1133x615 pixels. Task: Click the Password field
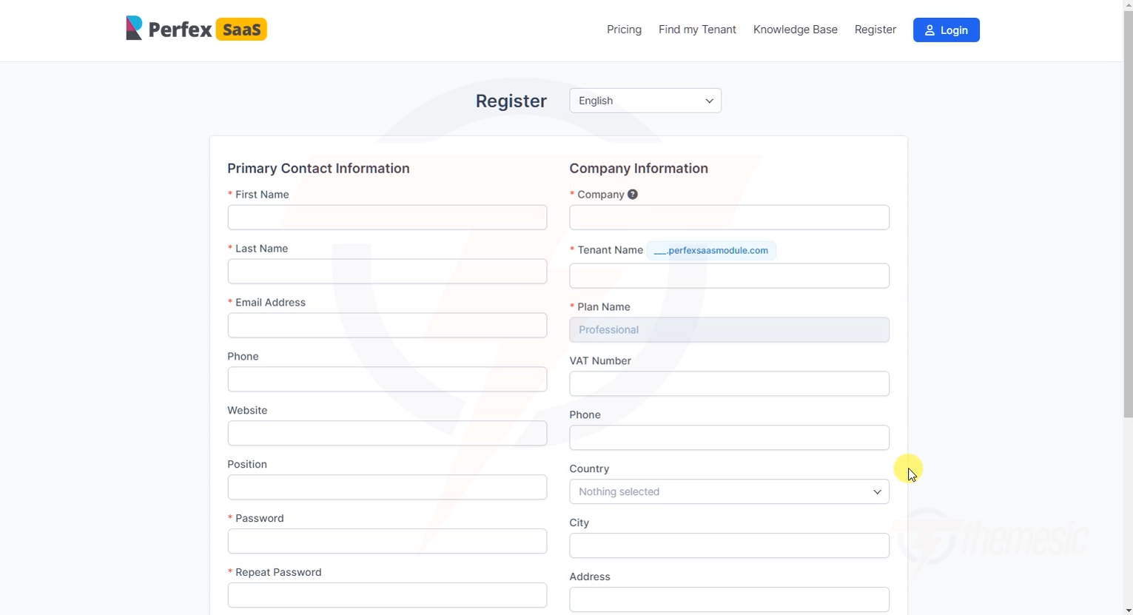(386, 541)
